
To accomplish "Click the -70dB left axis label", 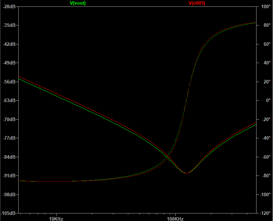I will tap(9, 119).
